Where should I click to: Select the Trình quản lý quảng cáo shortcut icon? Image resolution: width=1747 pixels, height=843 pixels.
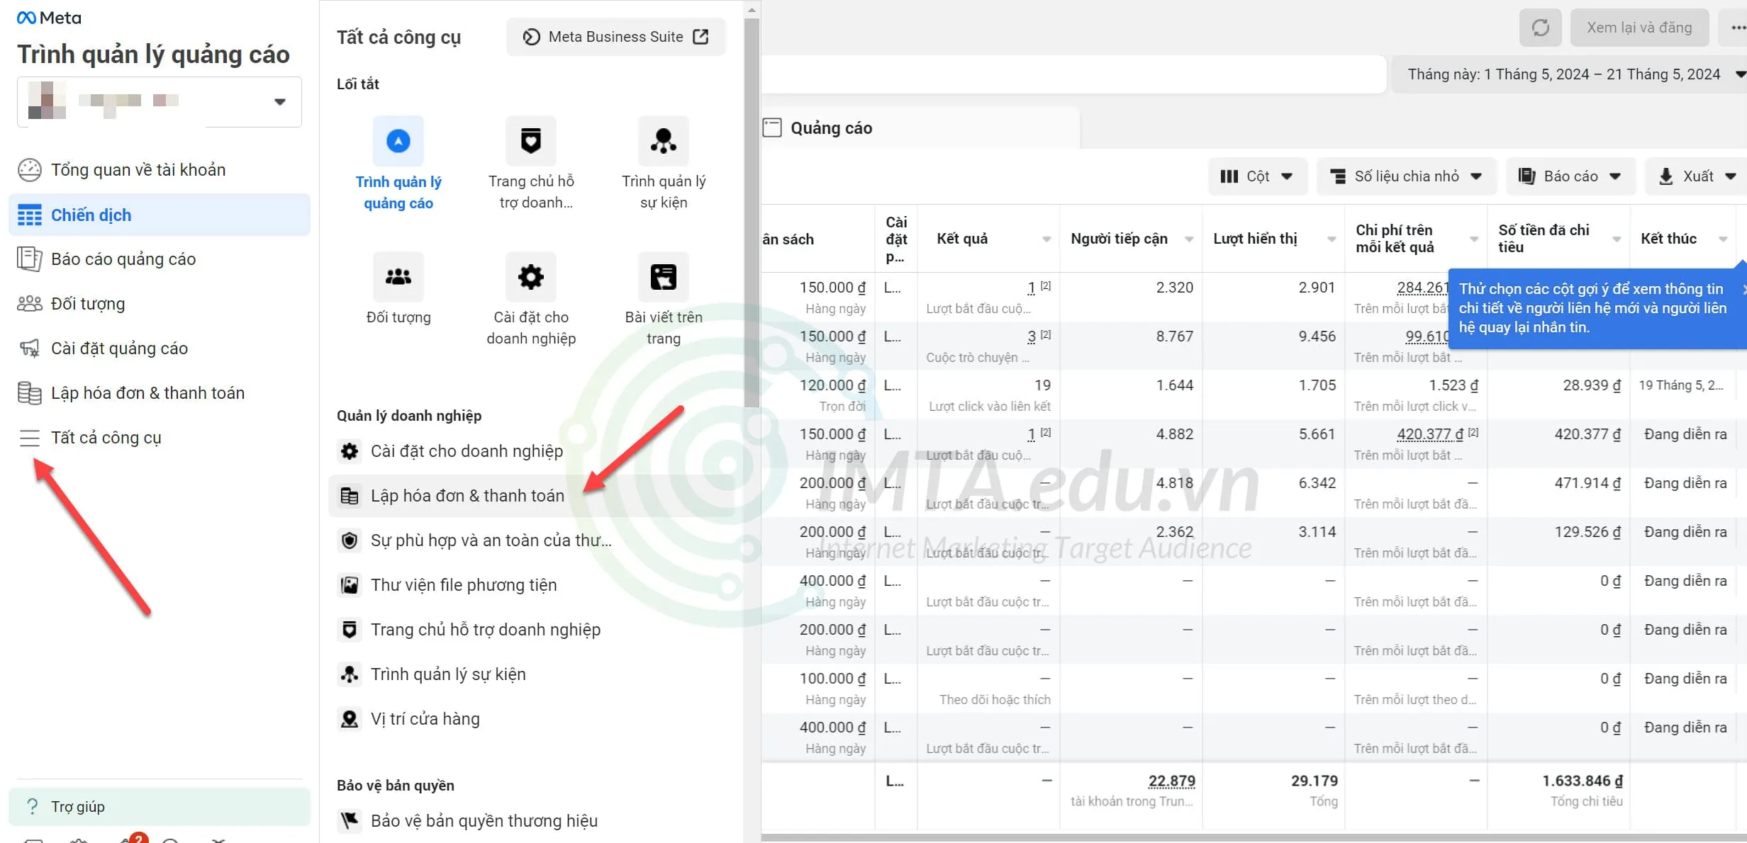(x=398, y=141)
